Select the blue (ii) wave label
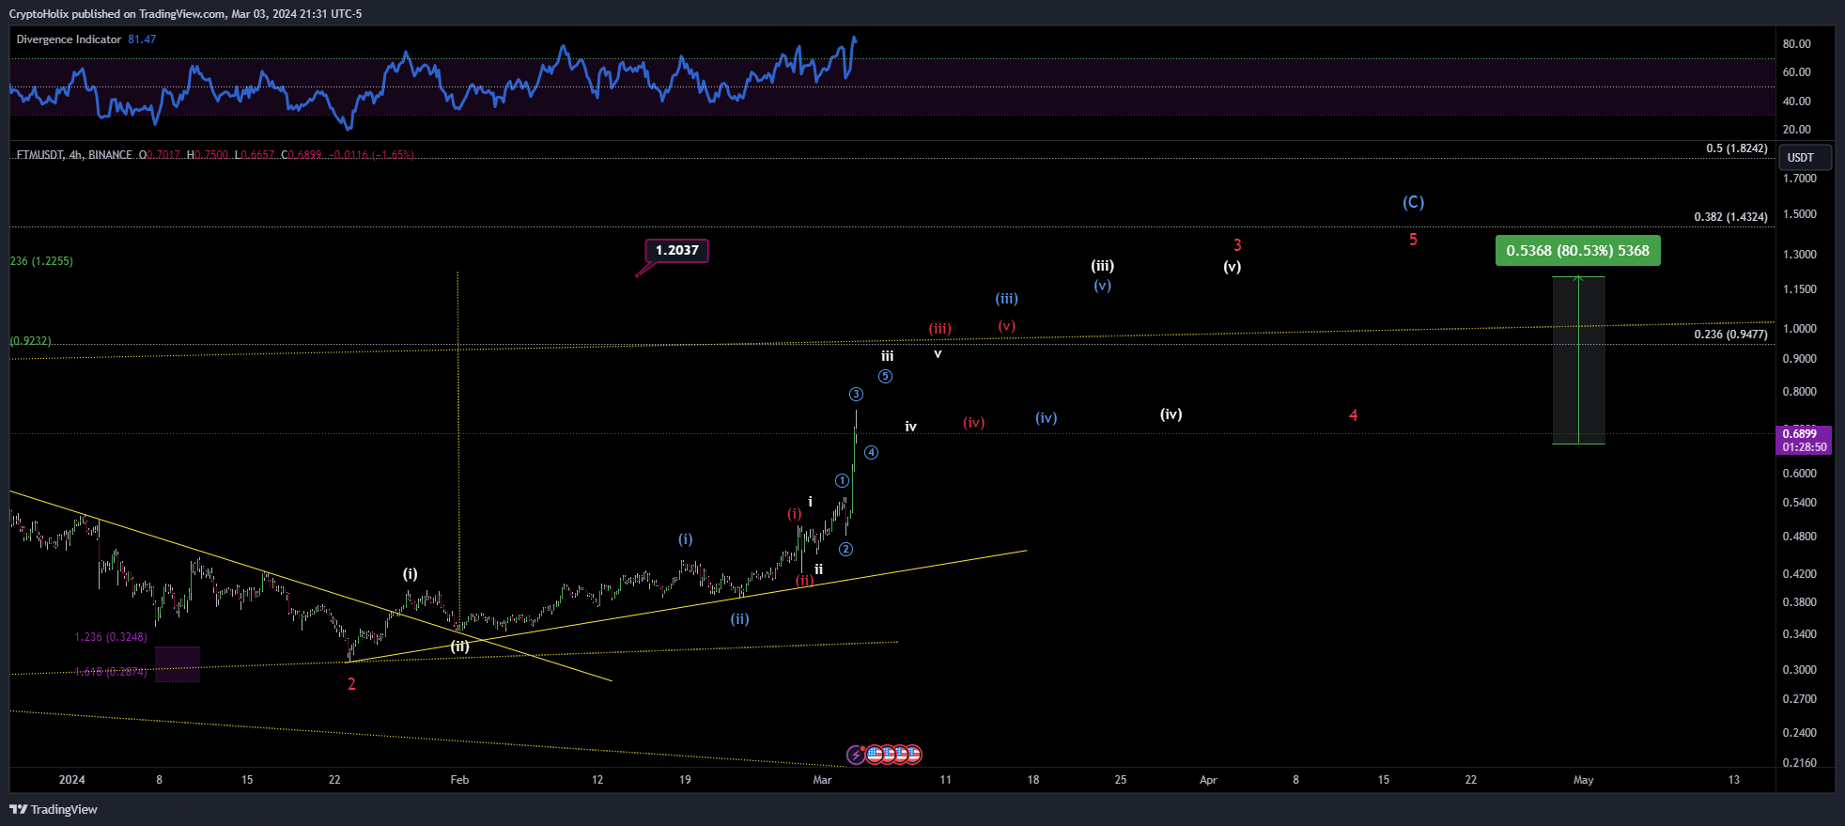This screenshot has width=1845, height=826. click(740, 619)
